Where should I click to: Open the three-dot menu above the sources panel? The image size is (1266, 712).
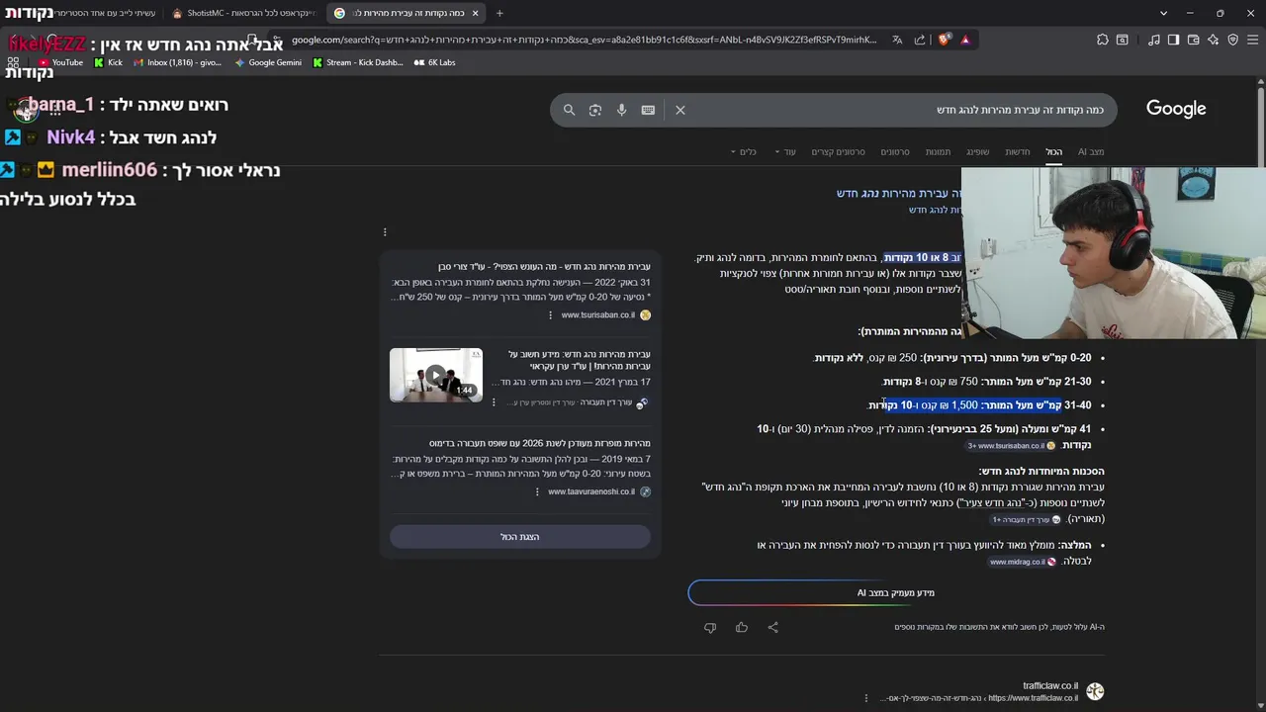click(x=385, y=231)
